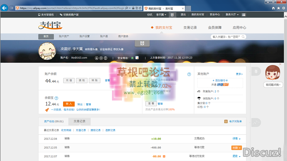Close the 我的支付宝 browser tab
The width and height of the screenshot is (287, 161).
(183, 8)
